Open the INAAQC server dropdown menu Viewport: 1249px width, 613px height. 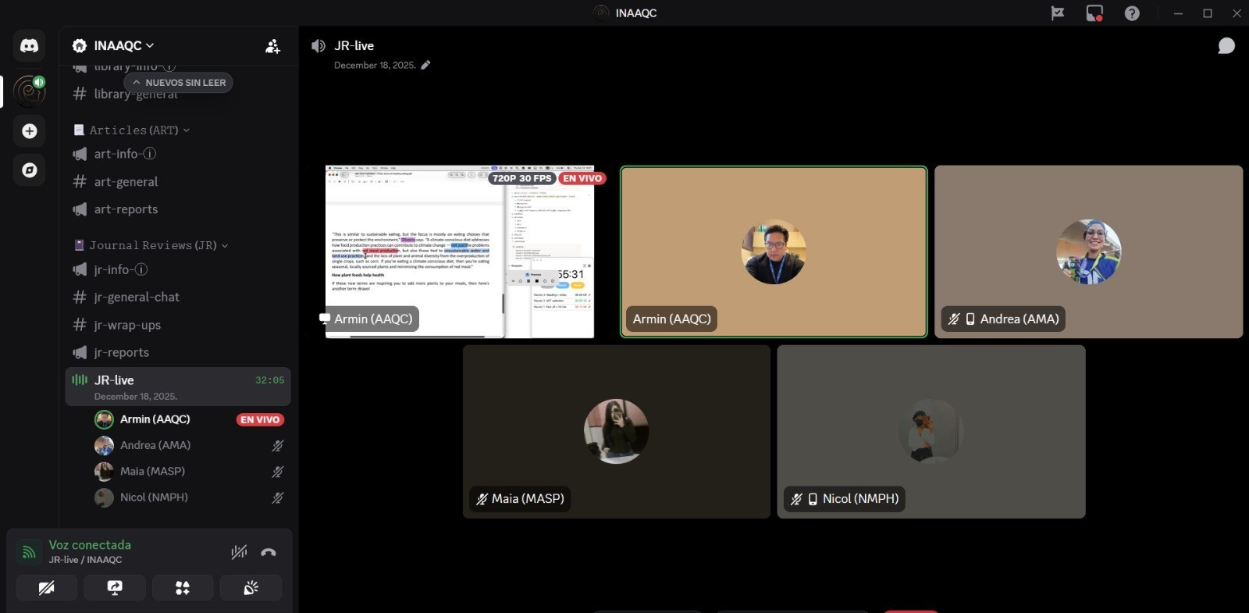pos(114,46)
